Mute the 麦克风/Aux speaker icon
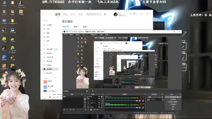Screen dimensions: 212x119 click(140, 101)
